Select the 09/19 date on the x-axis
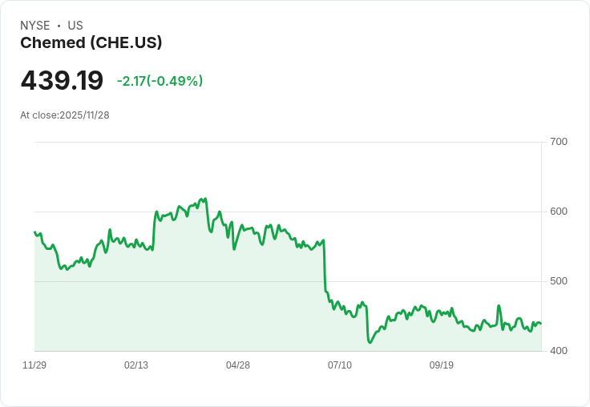The height and width of the screenshot is (407, 590). point(442,365)
